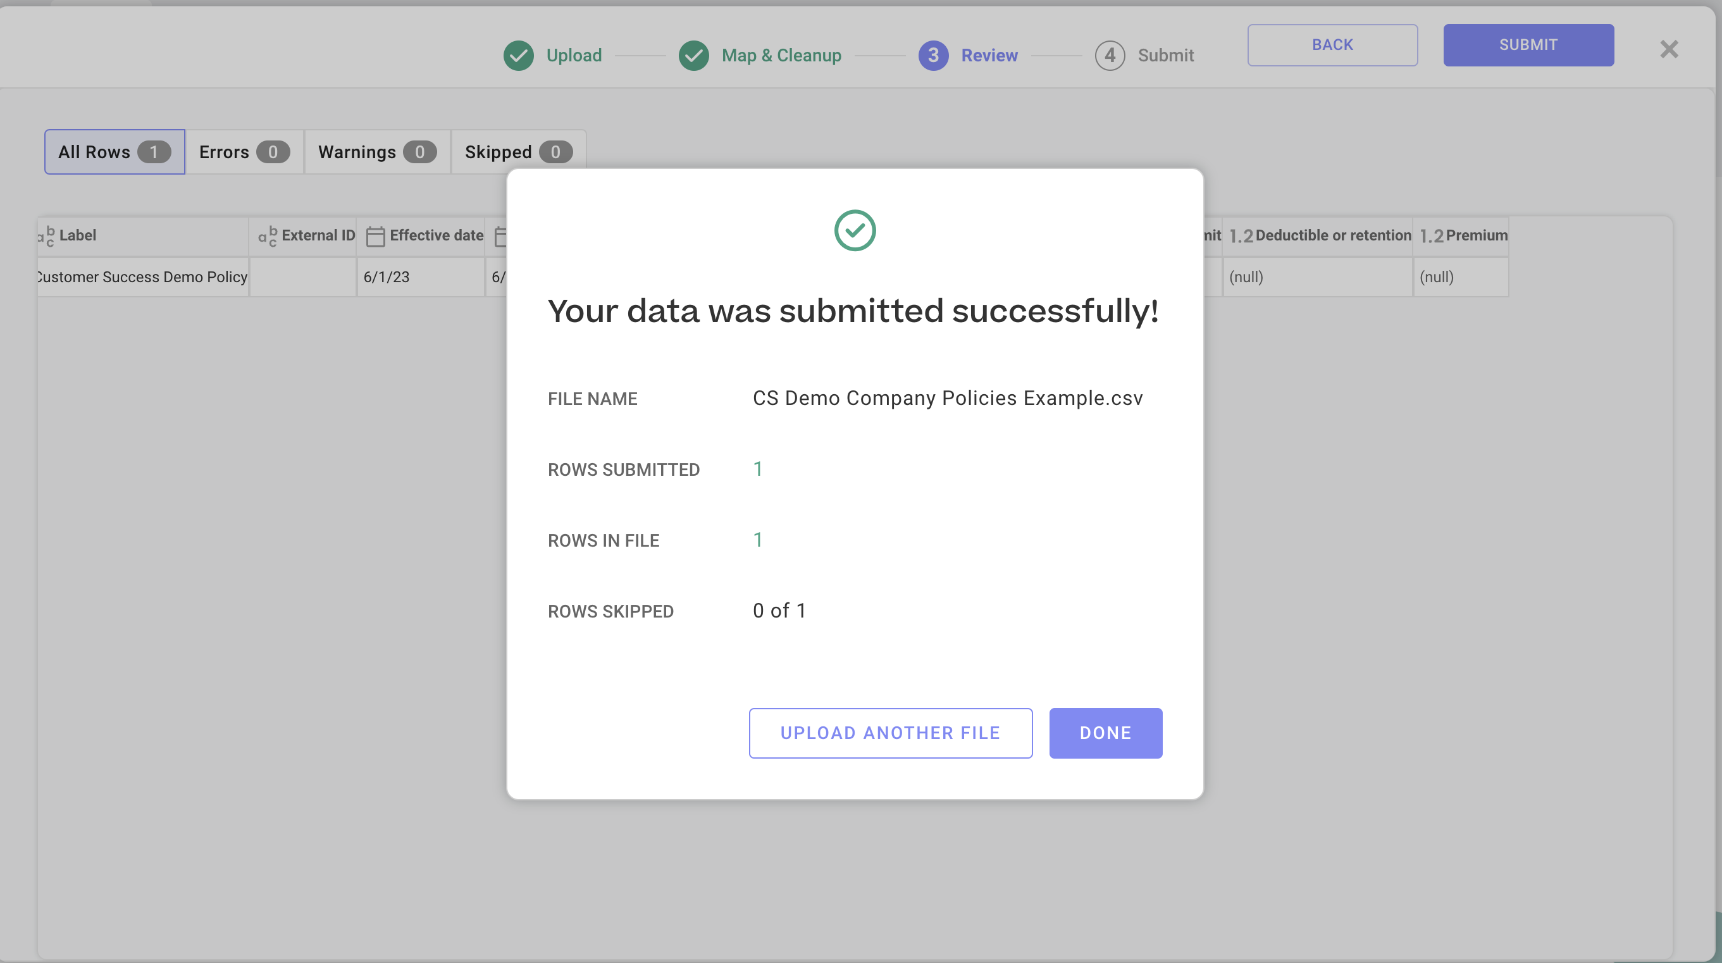This screenshot has height=963, width=1722.
Task: Click the Submit step label
Action: pyautogui.click(x=1166, y=56)
